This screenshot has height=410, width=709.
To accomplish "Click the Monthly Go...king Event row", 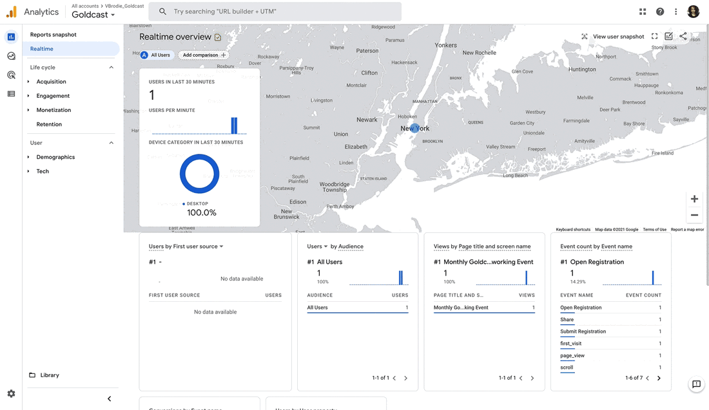I will [x=484, y=308].
